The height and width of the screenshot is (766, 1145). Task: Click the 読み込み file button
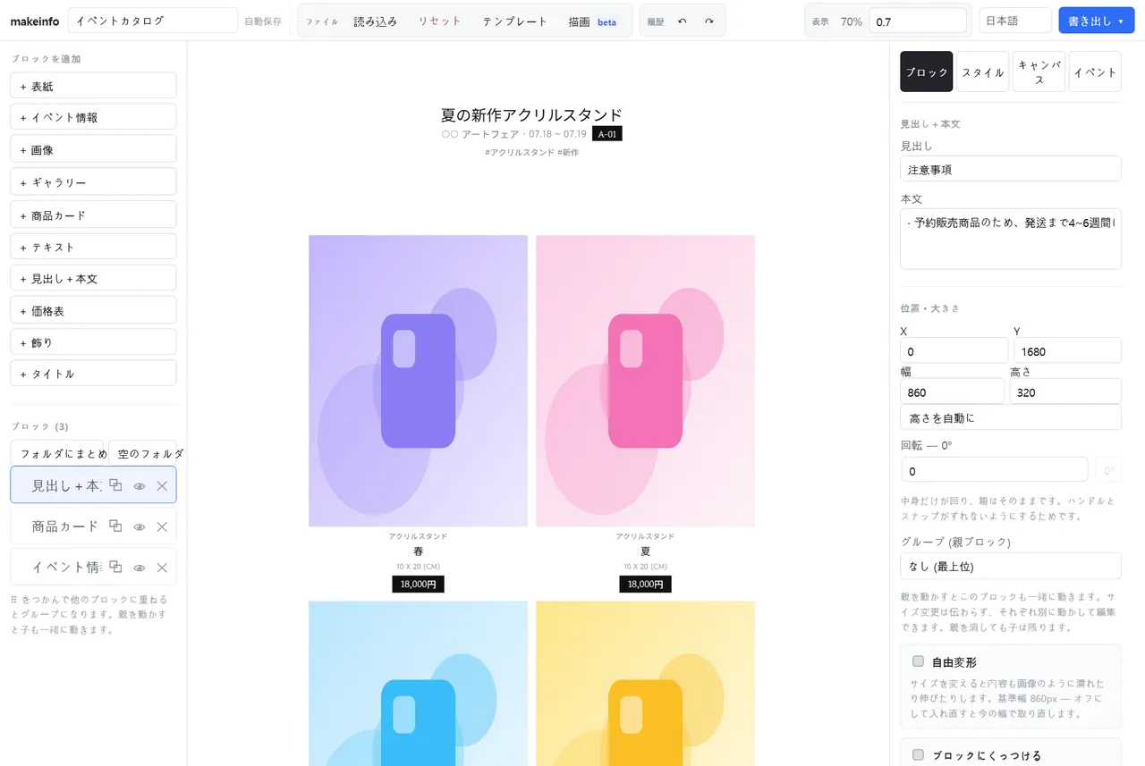[375, 21]
